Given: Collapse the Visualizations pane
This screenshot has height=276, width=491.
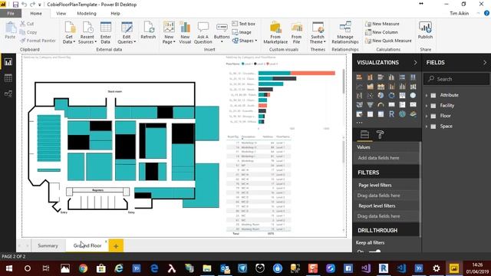Looking at the screenshot, I should coord(416,63).
